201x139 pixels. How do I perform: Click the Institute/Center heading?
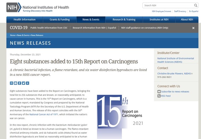pyautogui.click(x=168, y=53)
